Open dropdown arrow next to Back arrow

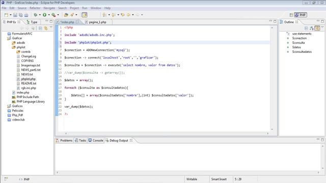(x=133, y=15)
